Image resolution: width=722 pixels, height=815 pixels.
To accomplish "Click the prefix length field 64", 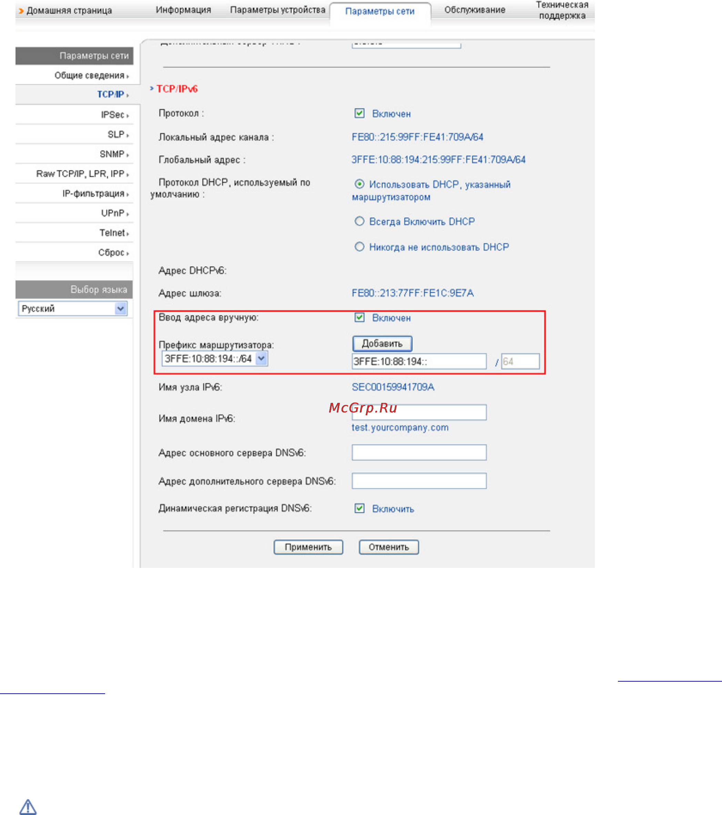I will point(520,361).
